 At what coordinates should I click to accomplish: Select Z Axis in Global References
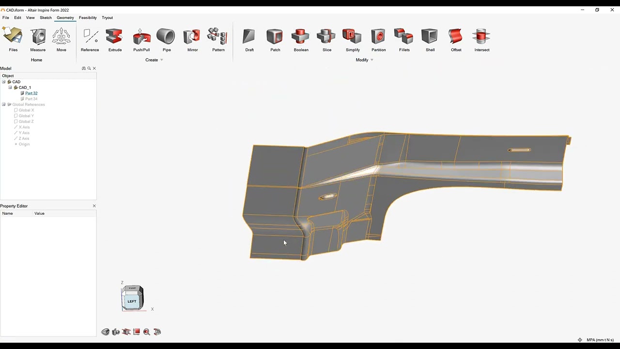point(24,139)
